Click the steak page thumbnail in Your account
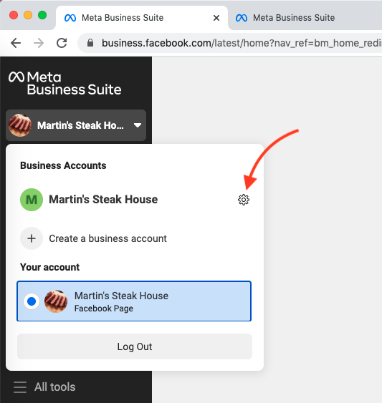The image size is (382, 403). pos(56,301)
